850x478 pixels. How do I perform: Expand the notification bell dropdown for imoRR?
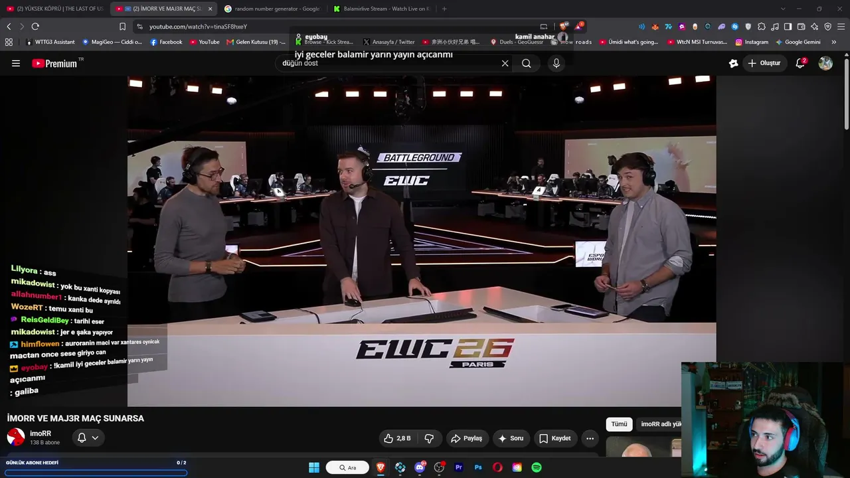click(x=88, y=438)
